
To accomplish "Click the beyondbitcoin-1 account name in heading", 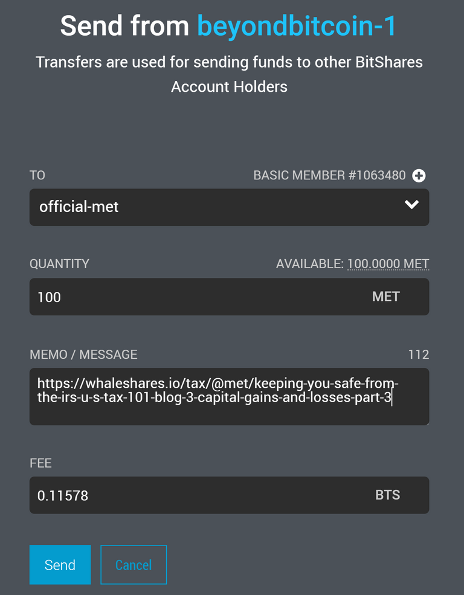I will tap(297, 26).
